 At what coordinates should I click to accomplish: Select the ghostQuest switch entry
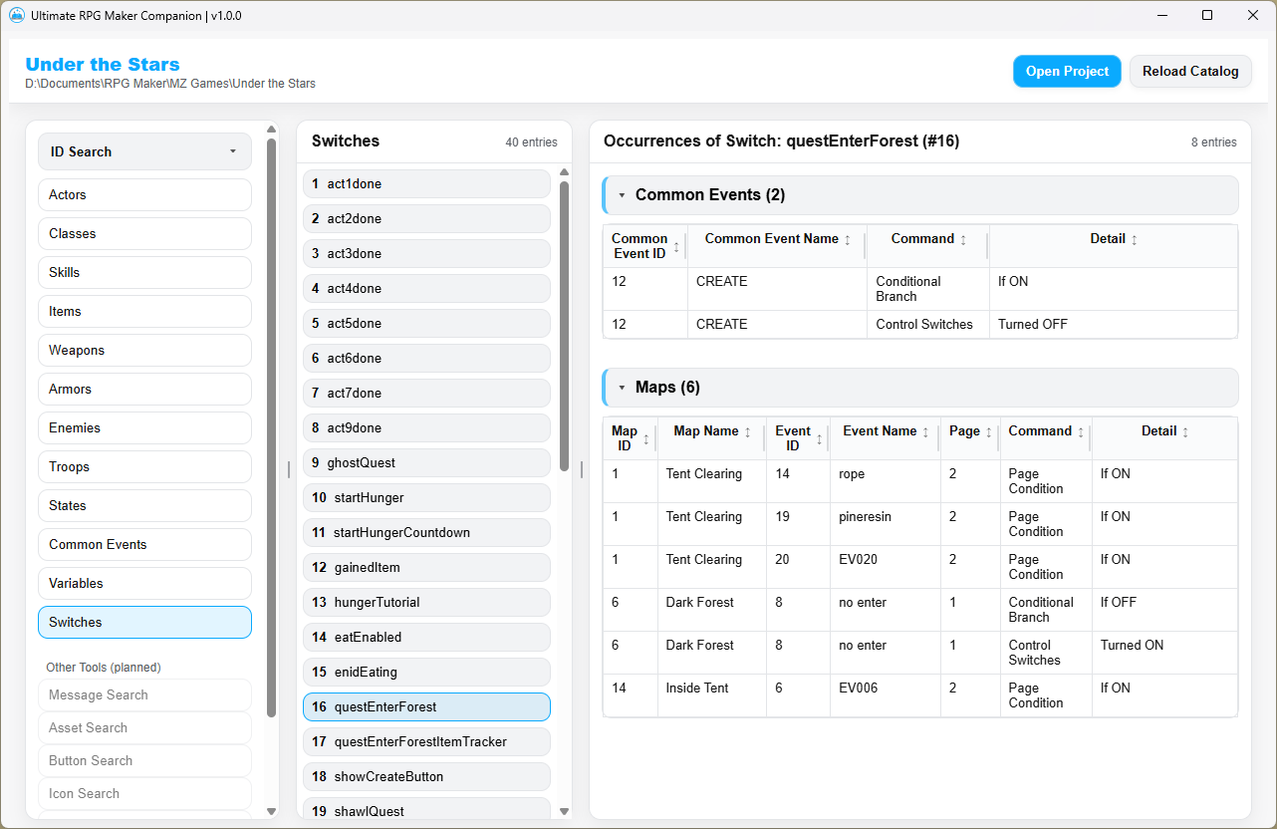pos(426,462)
